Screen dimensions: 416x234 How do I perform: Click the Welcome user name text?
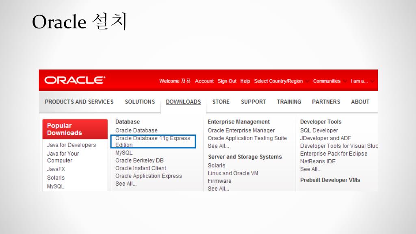[x=175, y=81]
